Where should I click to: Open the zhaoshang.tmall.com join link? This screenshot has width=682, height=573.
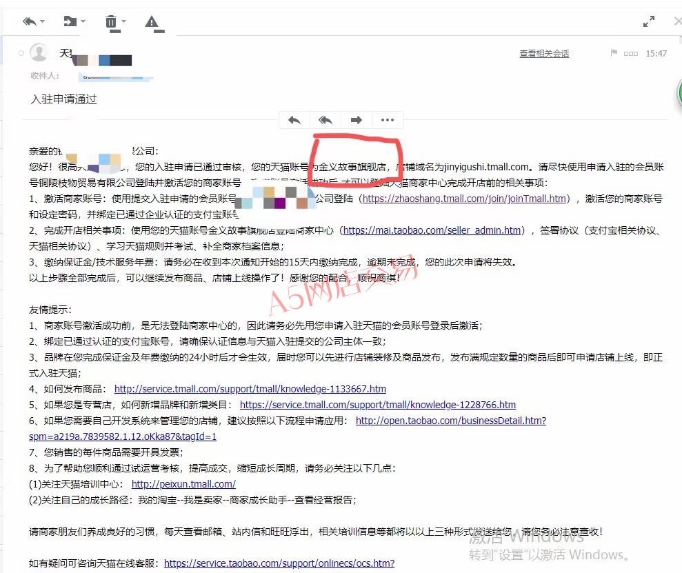464,199
